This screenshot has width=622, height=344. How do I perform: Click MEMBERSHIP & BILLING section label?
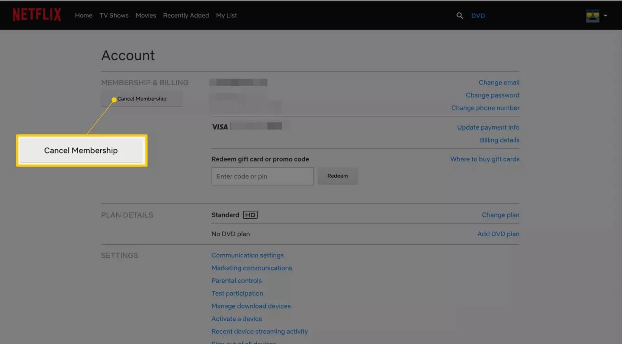click(145, 83)
